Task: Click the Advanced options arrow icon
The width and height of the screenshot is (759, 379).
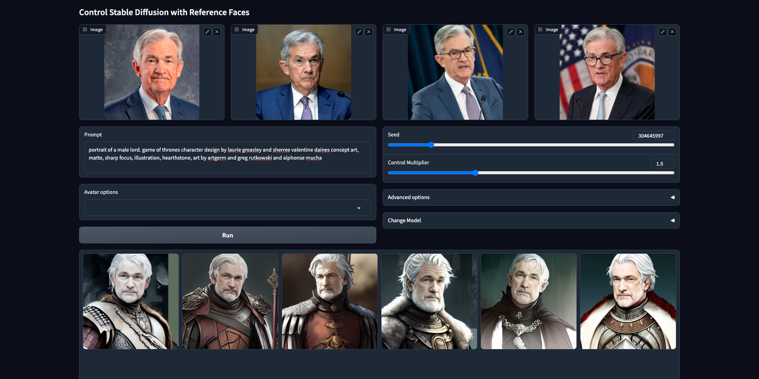Action: [x=672, y=197]
